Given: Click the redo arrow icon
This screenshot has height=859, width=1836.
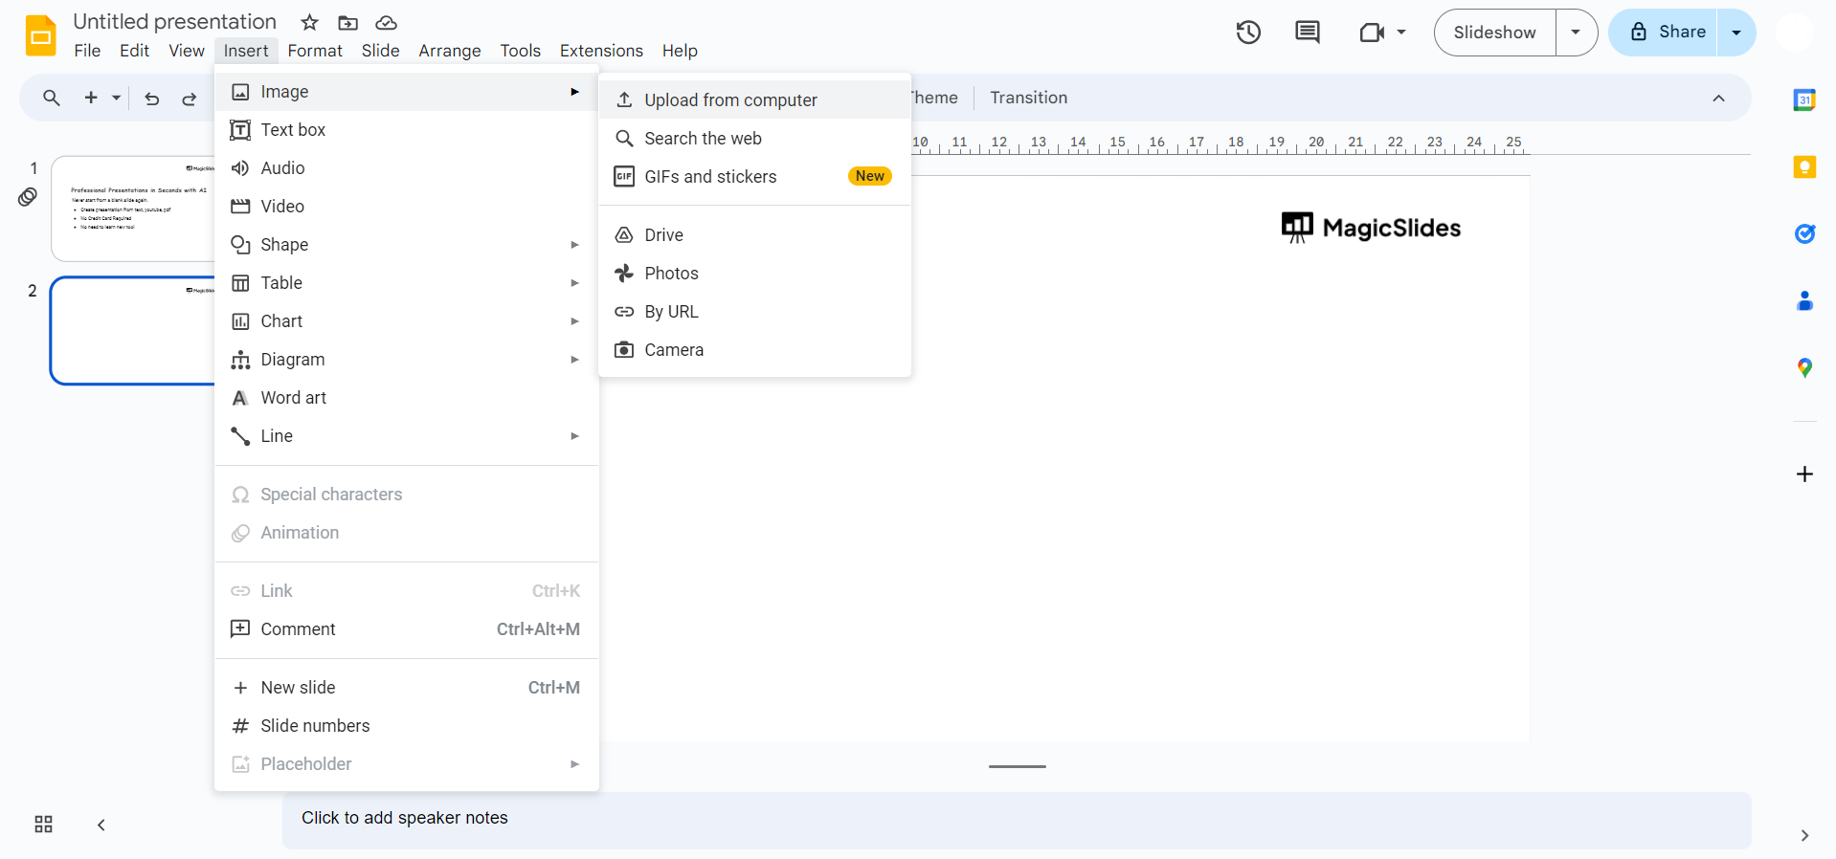Looking at the screenshot, I should point(190,99).
